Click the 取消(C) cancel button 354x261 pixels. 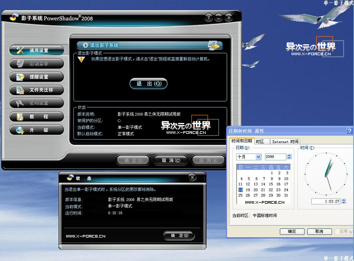pos(171,160)
